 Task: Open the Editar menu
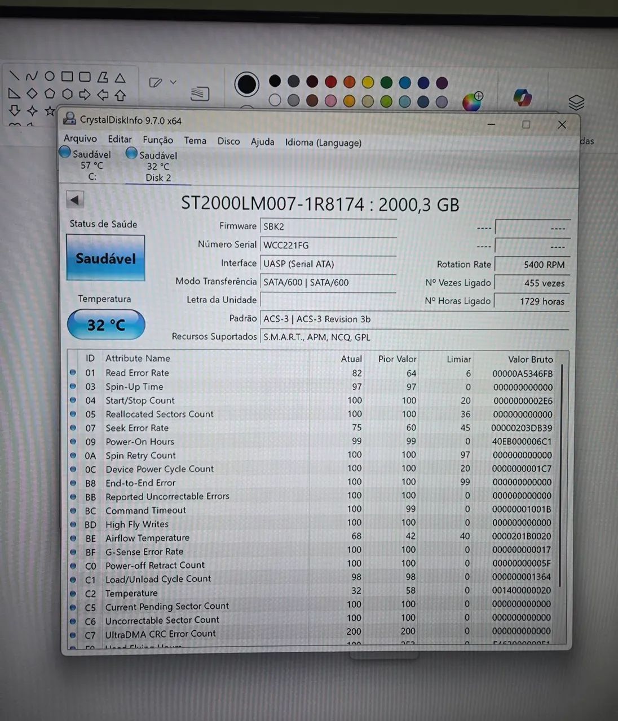120,139
